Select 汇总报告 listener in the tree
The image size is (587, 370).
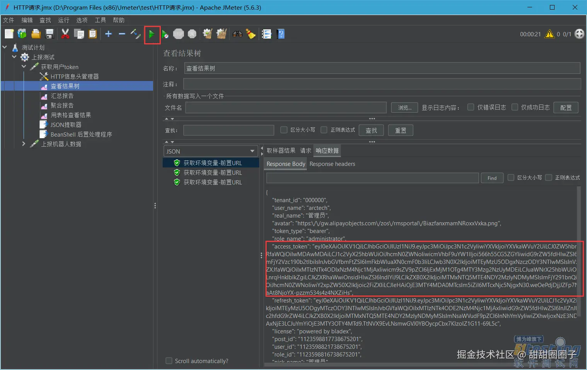(x=62, y=96)
